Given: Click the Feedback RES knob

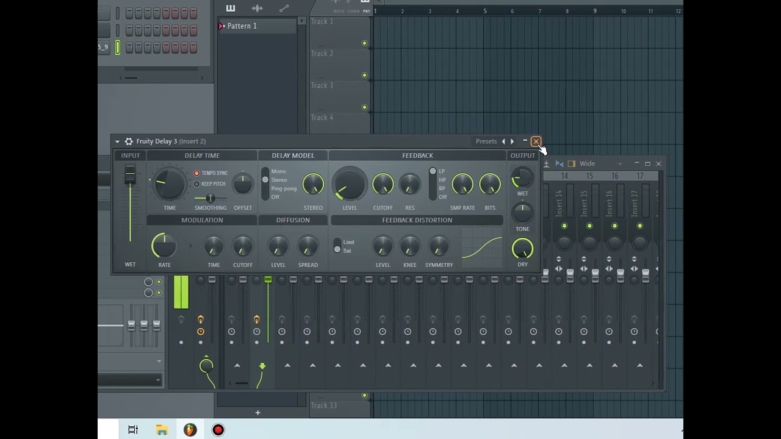Looking at the screenshot, I should 410,184.
